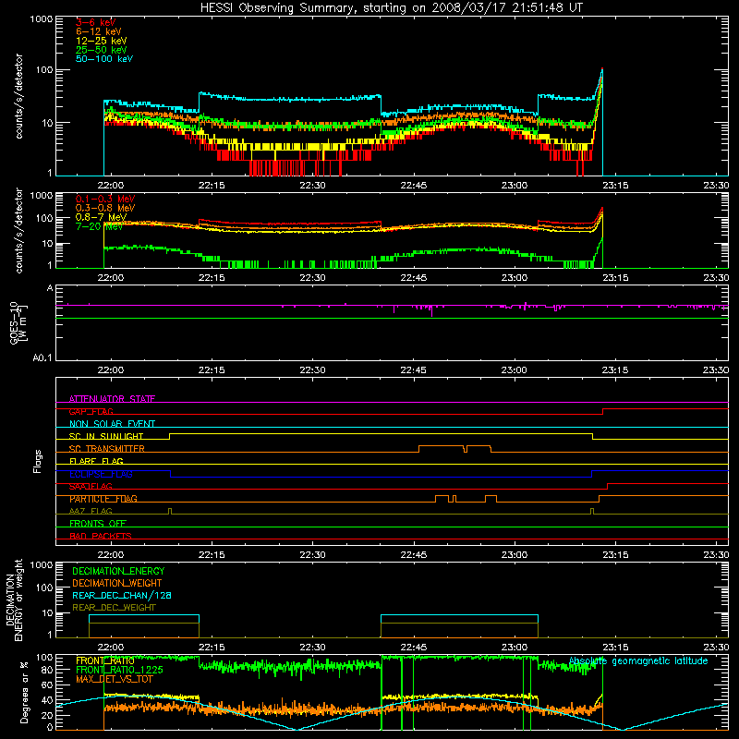Click the yellow 0.8-7 MeV legend label

point(101,217)
